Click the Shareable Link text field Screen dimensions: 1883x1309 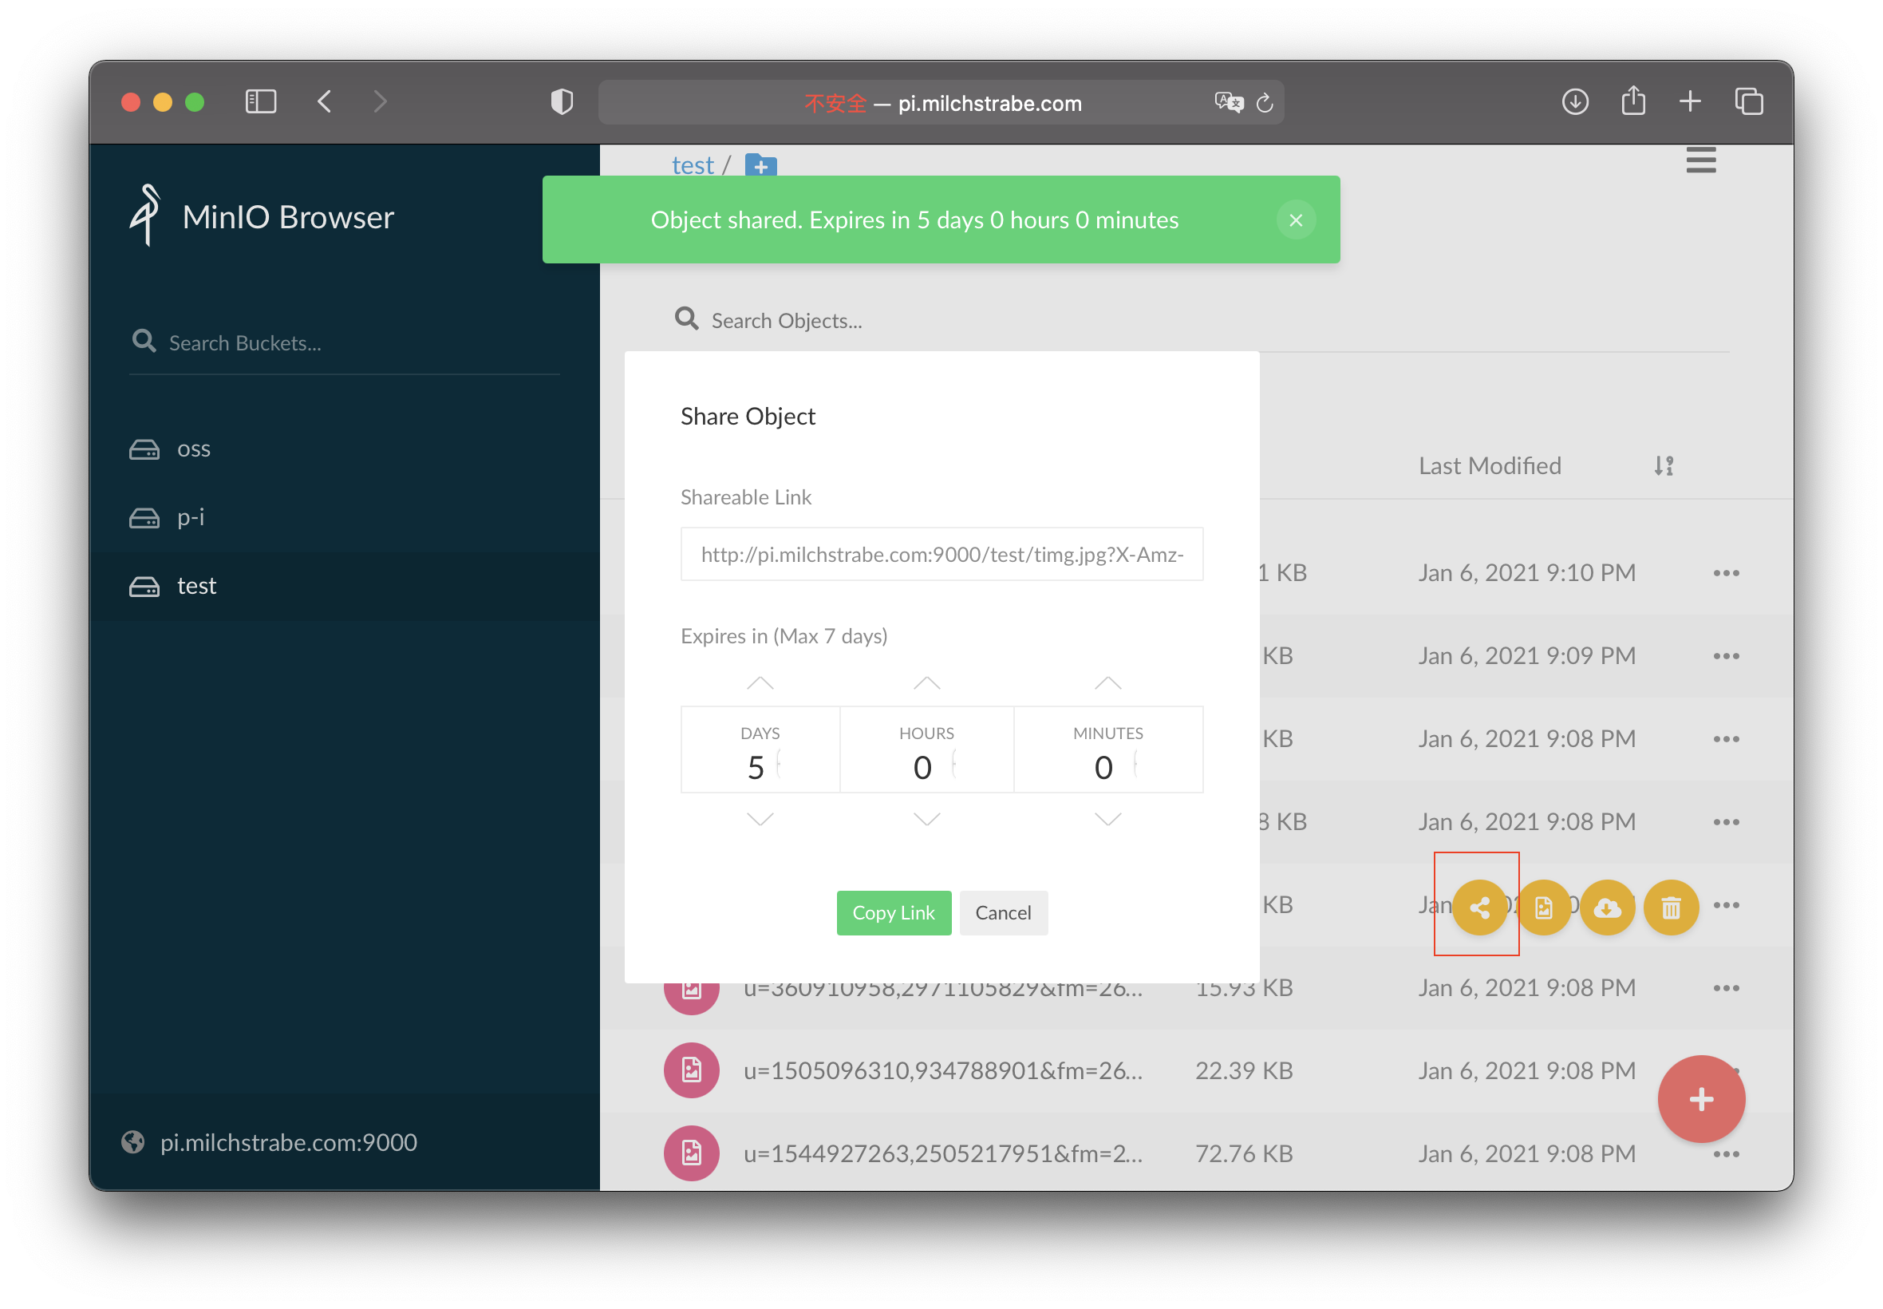click(941, 555)
